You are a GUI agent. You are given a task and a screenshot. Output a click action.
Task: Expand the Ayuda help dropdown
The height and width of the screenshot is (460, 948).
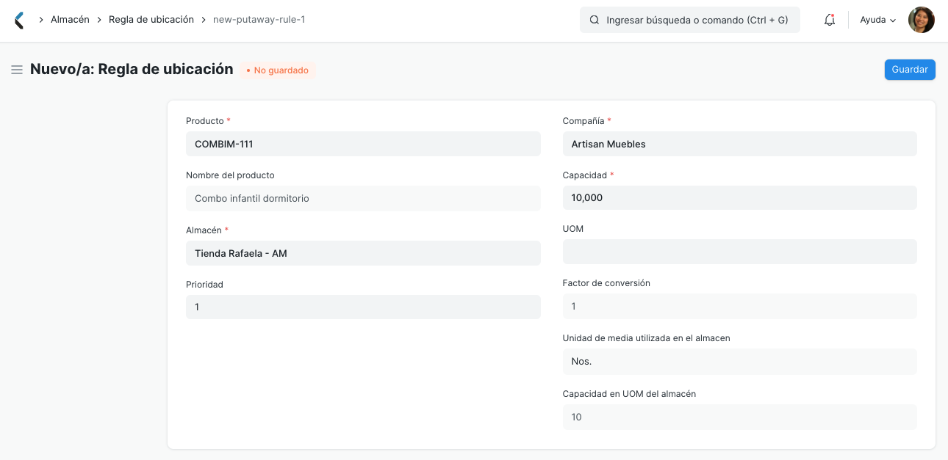pos(878,20)
